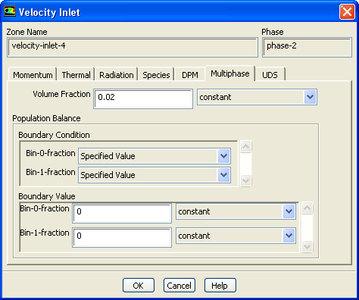
Task: Open the Species tab
Action: (x=156, y=75)
